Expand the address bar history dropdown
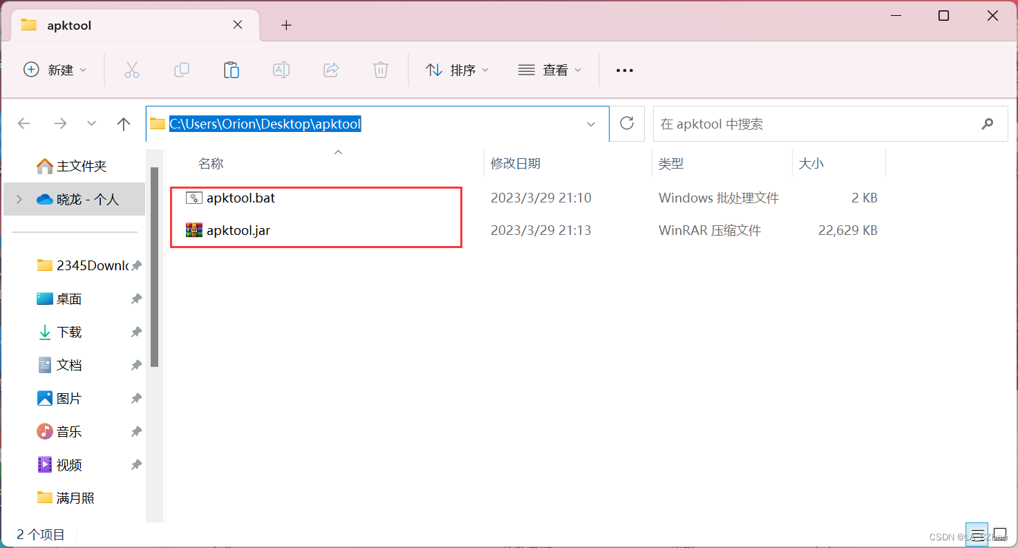 [591, 124]
